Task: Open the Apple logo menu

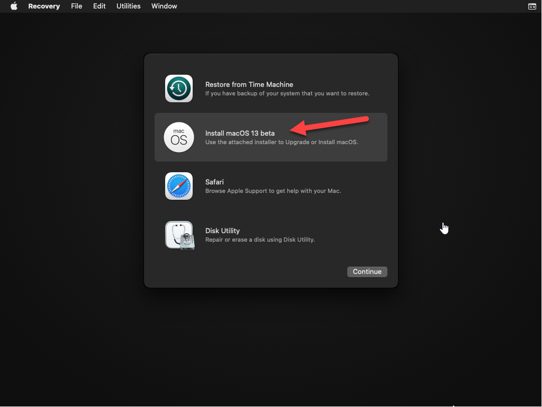Action: pos(14,6)
